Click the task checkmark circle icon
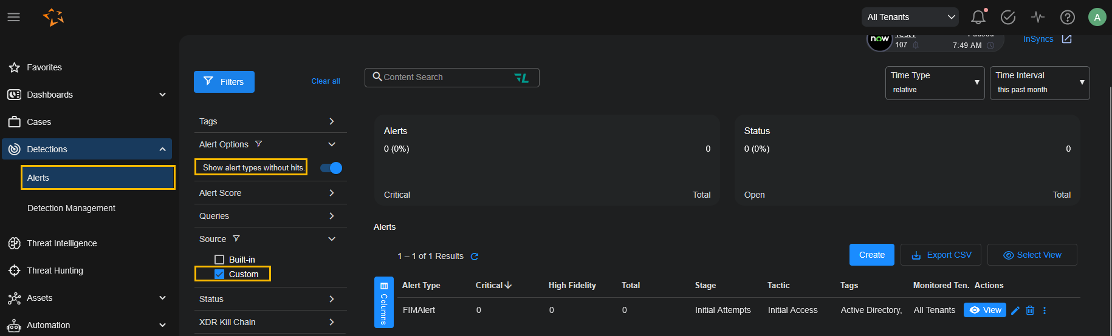The height and width of the screenshot is (336, 1112). [x=1007, y=17]
